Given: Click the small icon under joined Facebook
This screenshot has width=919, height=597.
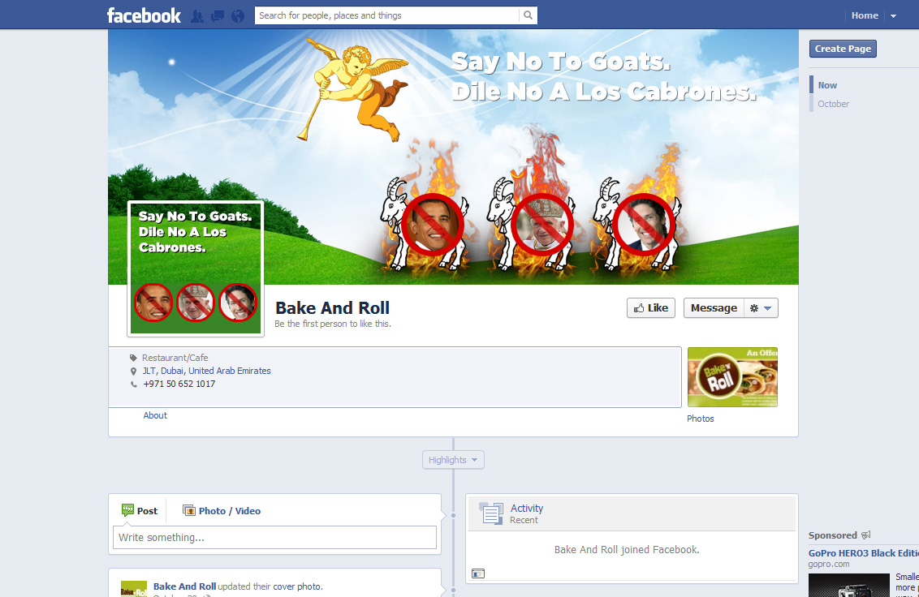Looking at the screenshot, I should [478, 573].
